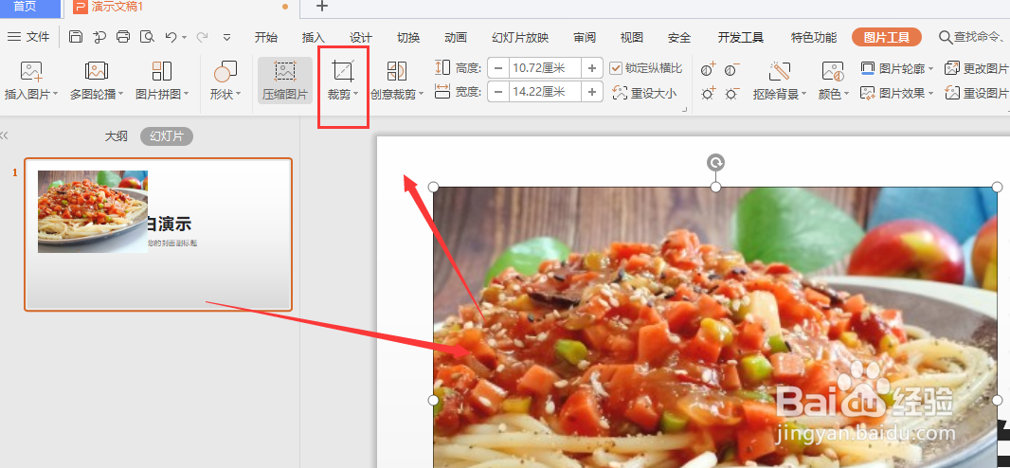Switch to the 动画 ribbon tab
The height and width of the screenshot is (468, 1010).
(456, 37)
